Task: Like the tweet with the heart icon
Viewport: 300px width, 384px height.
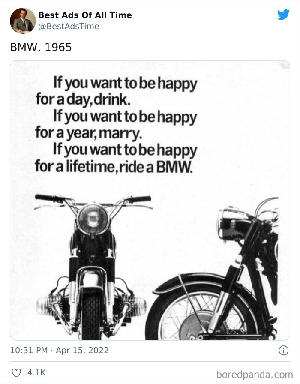Action: [16, 373]
